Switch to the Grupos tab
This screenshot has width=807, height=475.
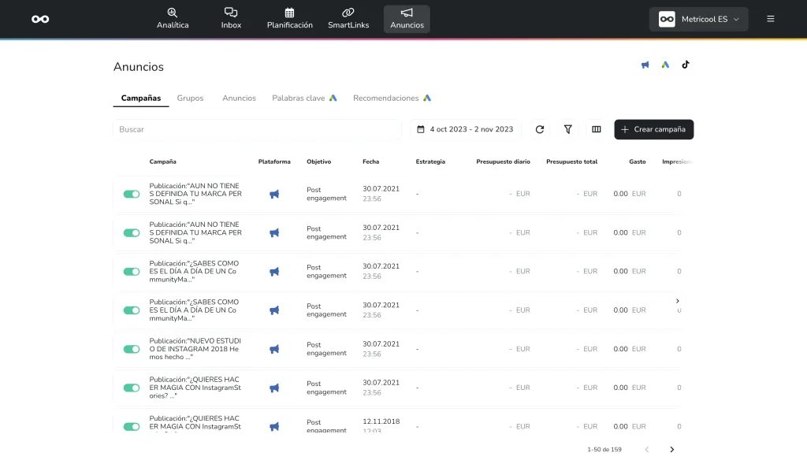point(190,98)
